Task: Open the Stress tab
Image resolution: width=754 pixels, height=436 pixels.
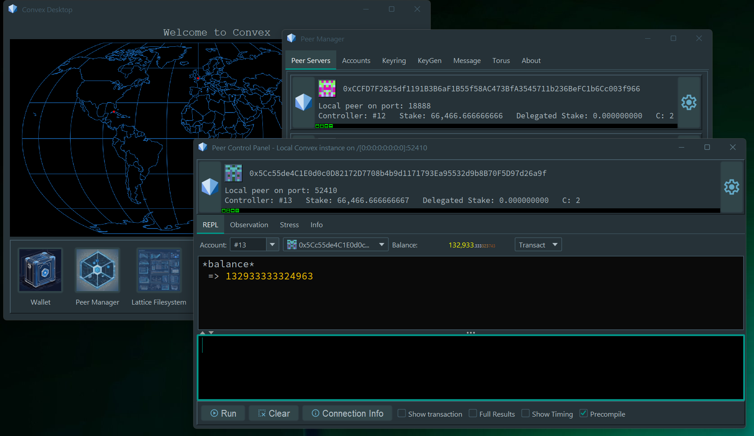Action: click(x=289, y=225)
